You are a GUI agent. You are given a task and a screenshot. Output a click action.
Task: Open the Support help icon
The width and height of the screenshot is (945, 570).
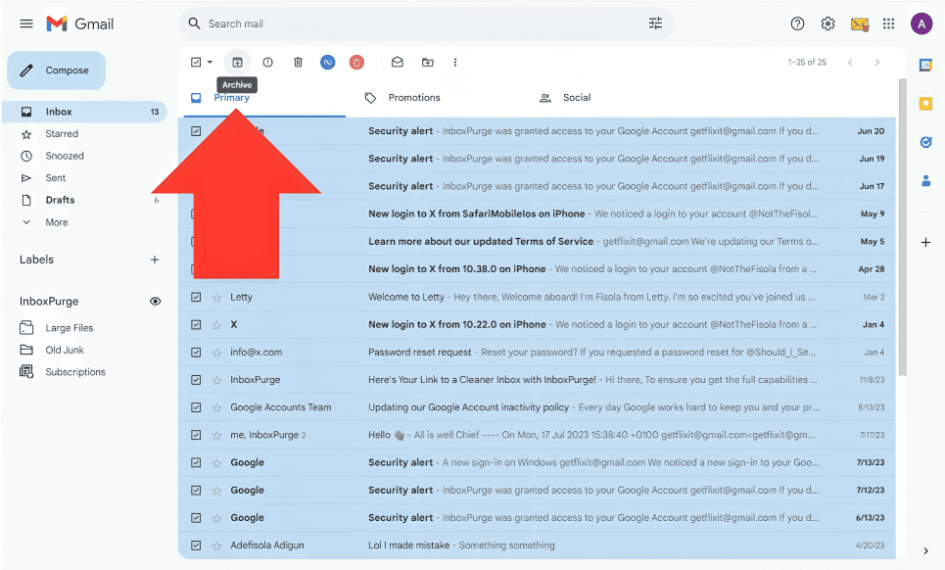797,24
